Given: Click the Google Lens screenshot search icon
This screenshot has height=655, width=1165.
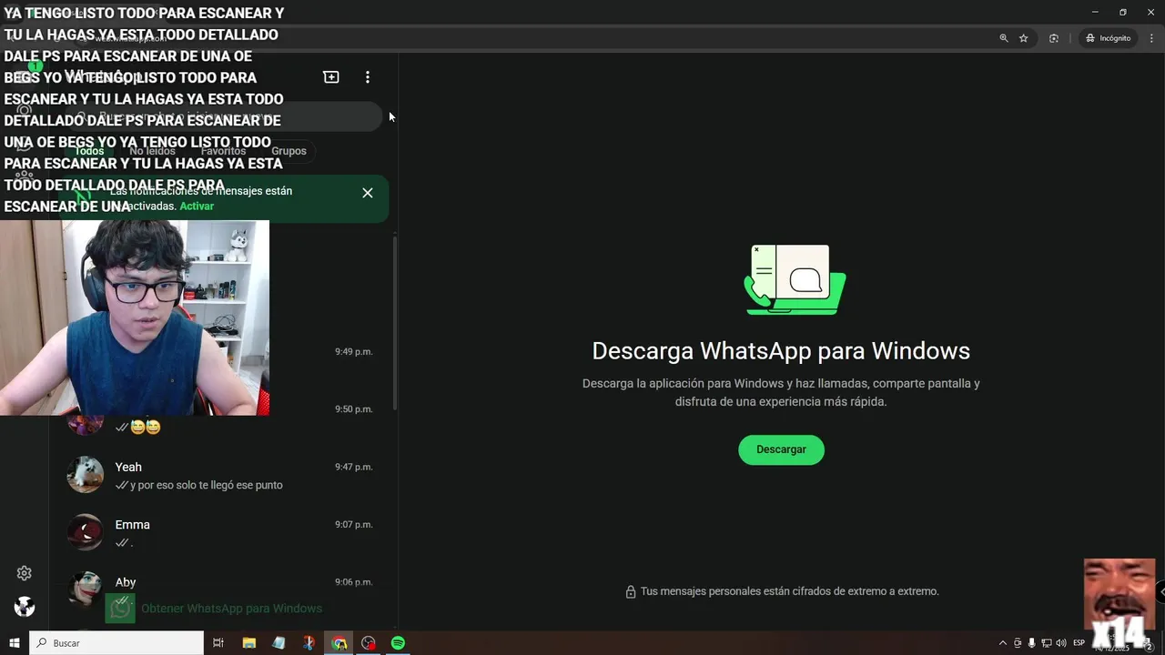Looking at the screenshot, I should pyautogui.click(x=1054, y=38).
